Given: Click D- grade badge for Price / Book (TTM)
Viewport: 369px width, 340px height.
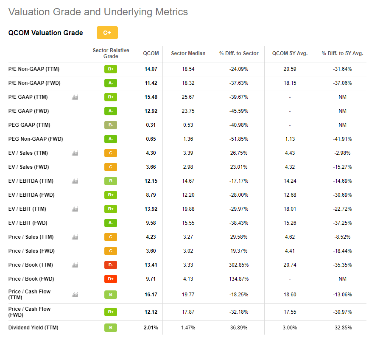Looking at the screenshot, I should click(111, 265).
